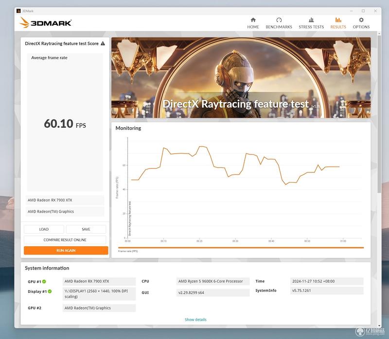
Task: Go to the STRESS TESTS tab
Action: click(x=311, y=23)
